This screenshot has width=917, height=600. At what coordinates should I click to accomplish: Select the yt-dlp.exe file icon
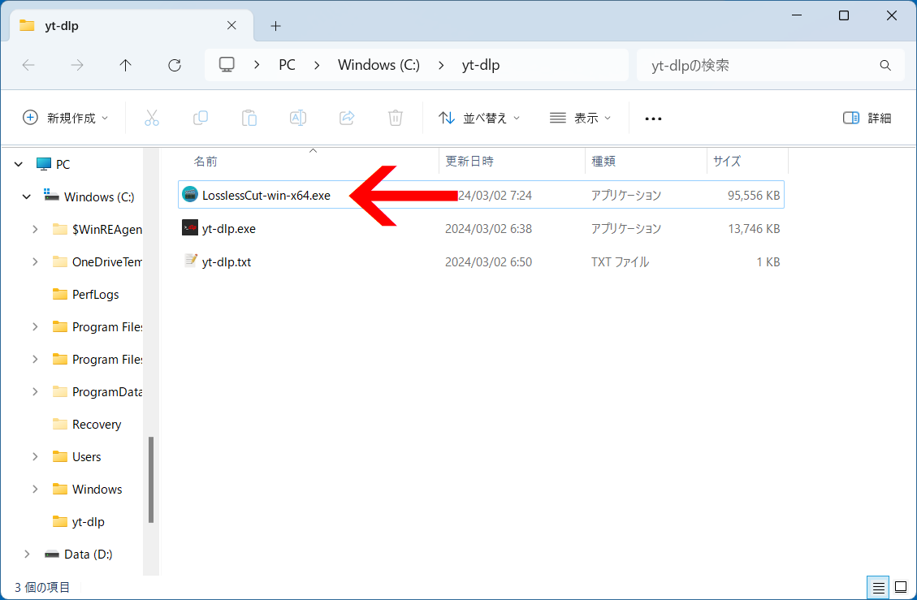[x=190, y=227]
